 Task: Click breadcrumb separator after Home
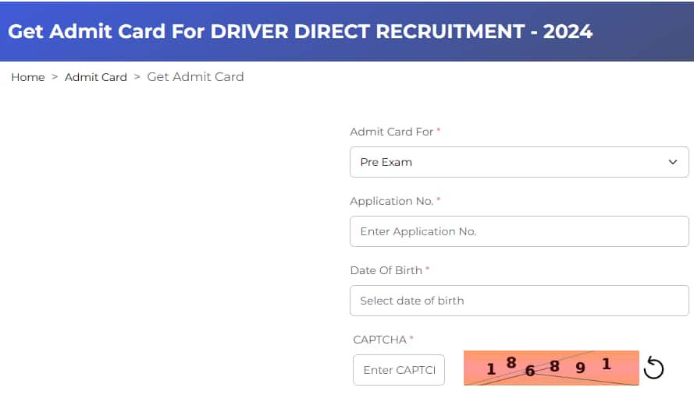pos(55,77)
